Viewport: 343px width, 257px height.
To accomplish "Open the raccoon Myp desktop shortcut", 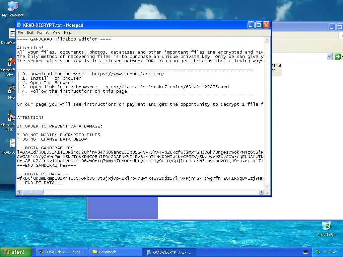I will click(x=10, y=92).
